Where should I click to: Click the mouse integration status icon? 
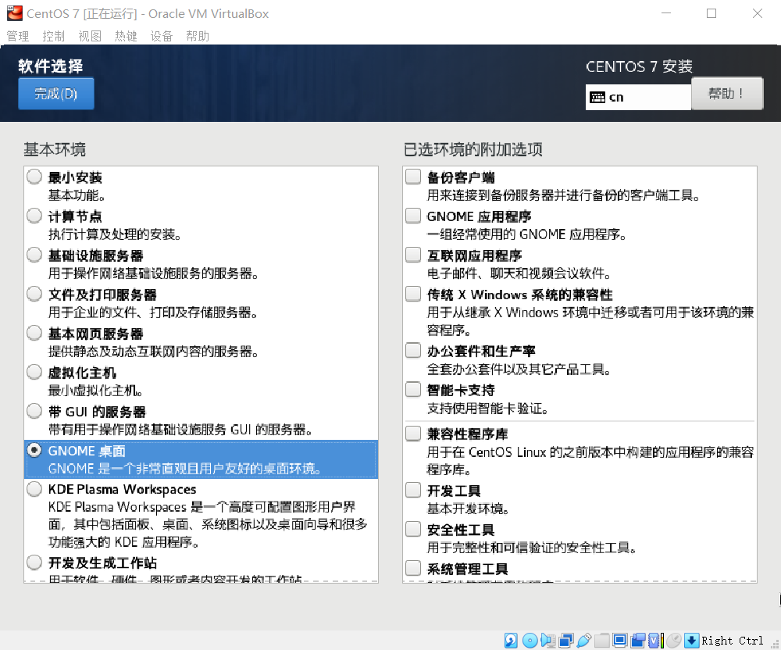[673, 640]
